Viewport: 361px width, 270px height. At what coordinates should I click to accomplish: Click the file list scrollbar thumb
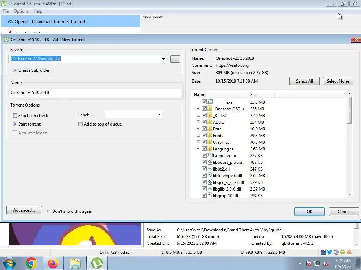click(349, 110)
